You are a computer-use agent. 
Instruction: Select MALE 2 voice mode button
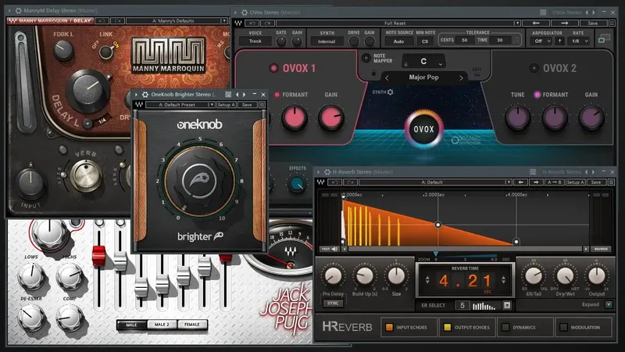(162, 325)
